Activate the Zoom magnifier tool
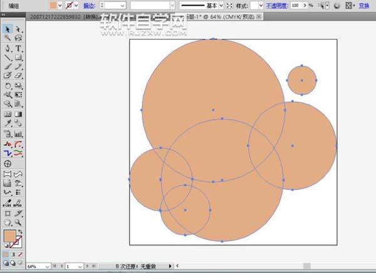Viewport: 376px width, 273px height. click(18, 222)
